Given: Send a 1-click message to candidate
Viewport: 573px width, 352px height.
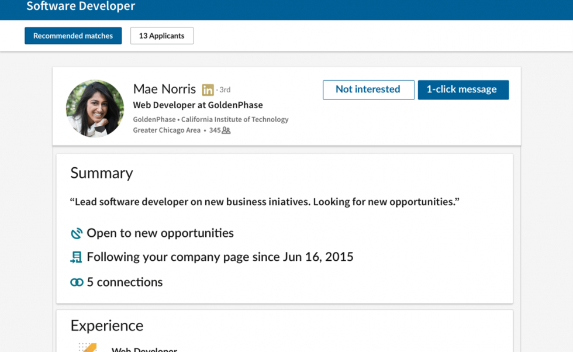Looking at the screenshot, I should 462,89.
